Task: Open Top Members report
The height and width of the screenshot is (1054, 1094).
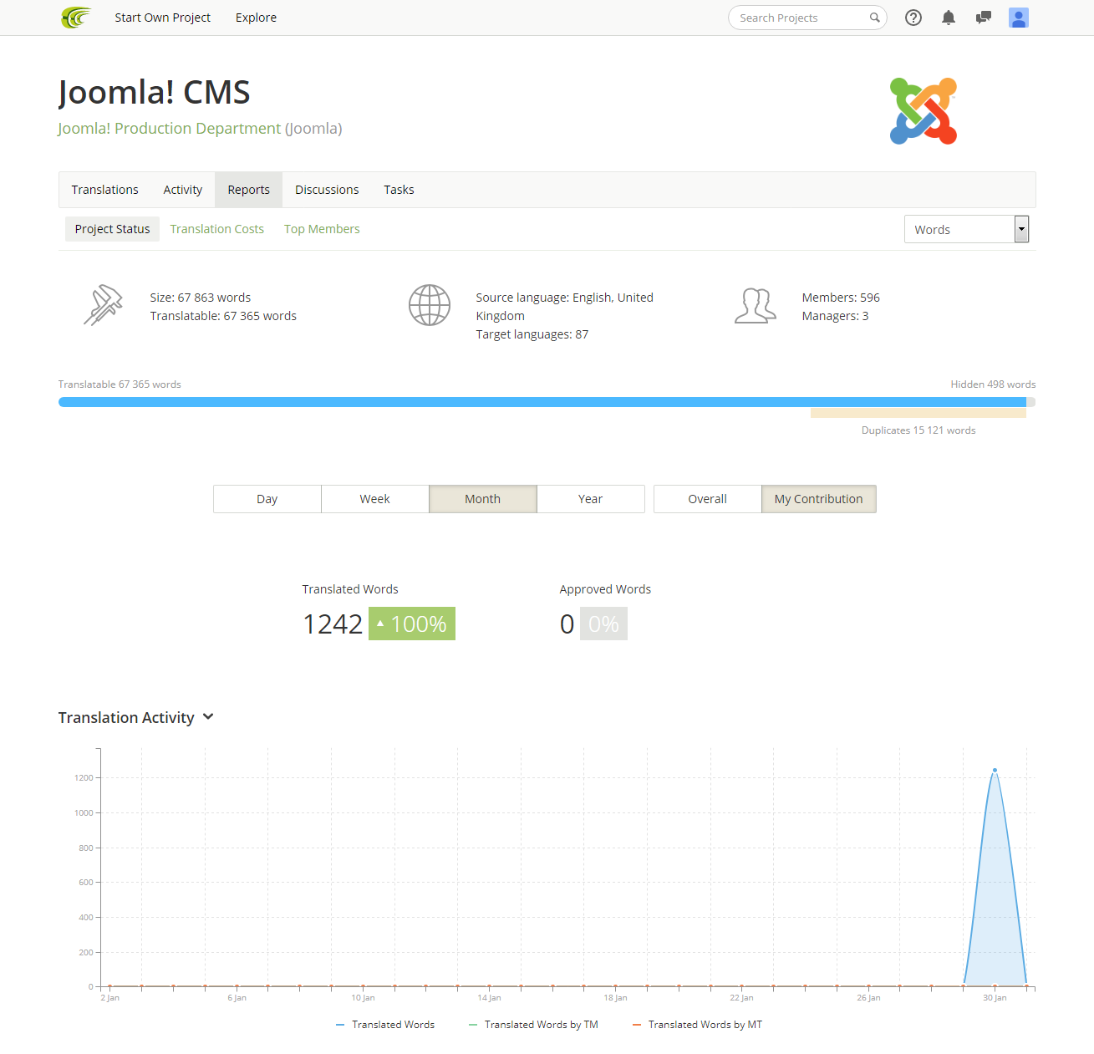Action: [x=322, y=229]
